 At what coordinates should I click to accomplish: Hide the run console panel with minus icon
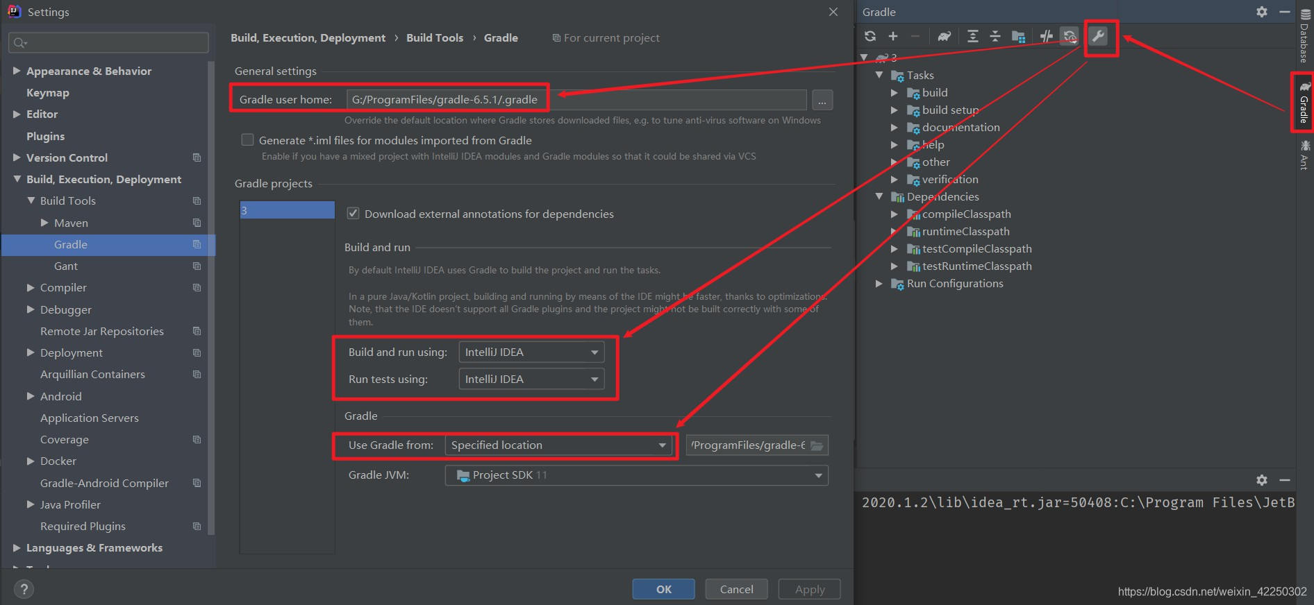click(1285, 480)
